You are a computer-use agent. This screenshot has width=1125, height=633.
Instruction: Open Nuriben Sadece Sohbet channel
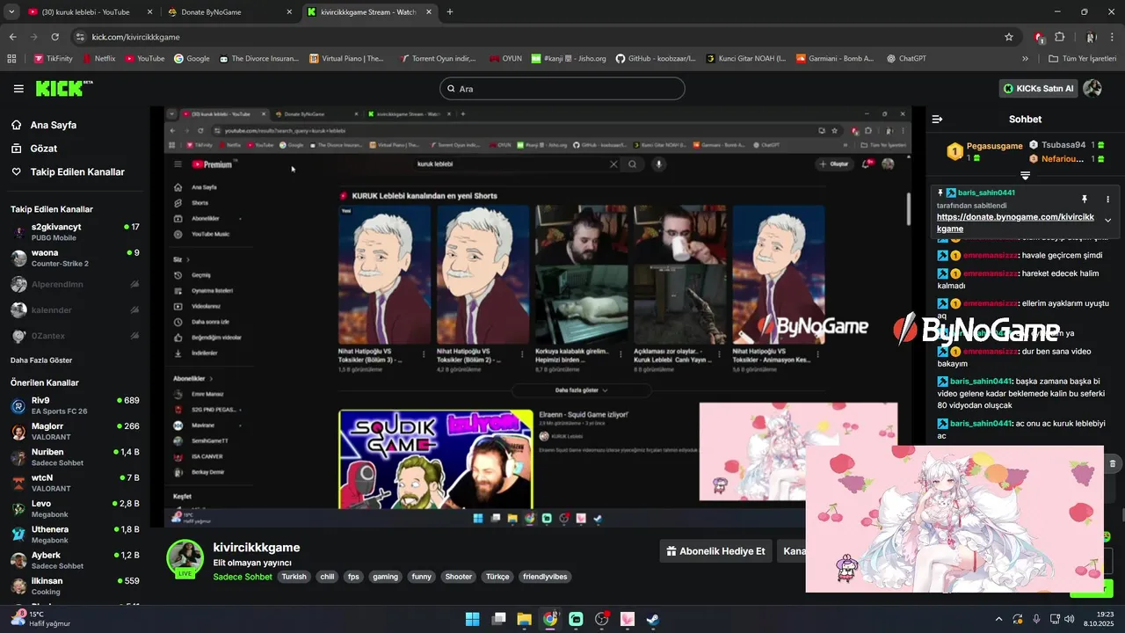pos(75,457)
